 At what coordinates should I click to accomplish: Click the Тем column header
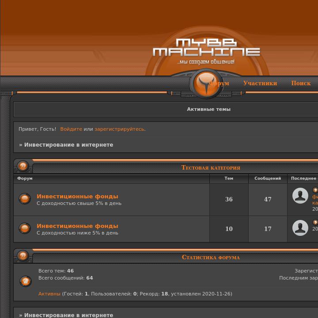pos(229,178)
